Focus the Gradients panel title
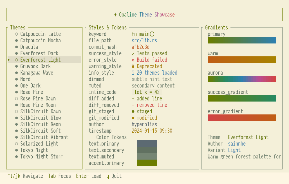Screen dimensions: 289x184 (217, 27)
